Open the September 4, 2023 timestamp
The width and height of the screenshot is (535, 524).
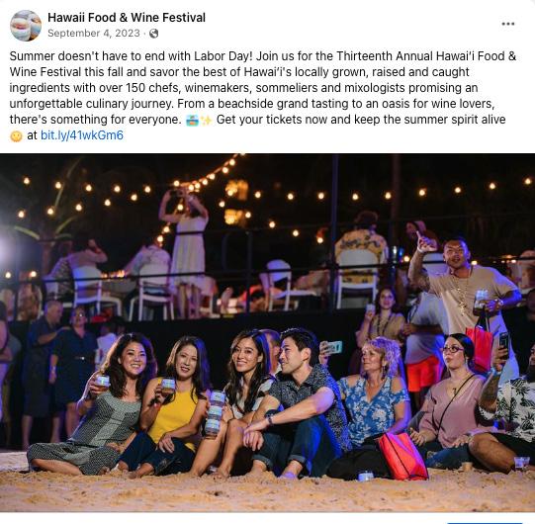click(x=94, y=34)
